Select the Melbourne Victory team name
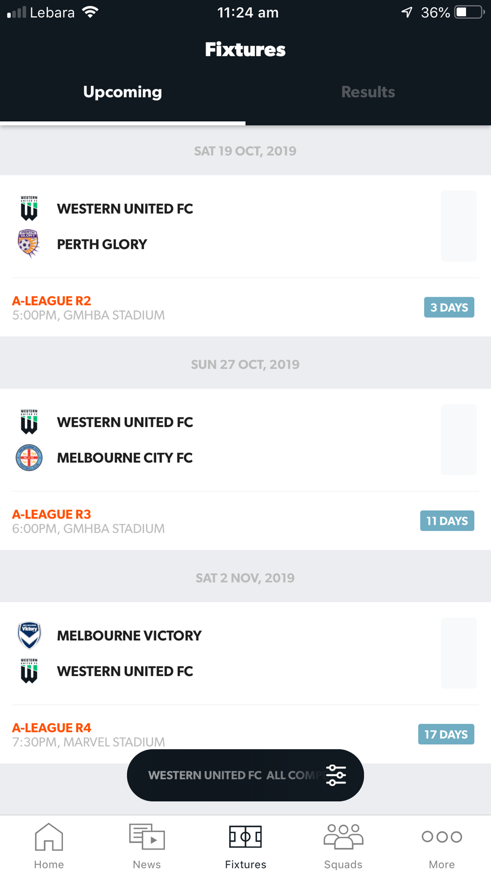 coord(129,636)
